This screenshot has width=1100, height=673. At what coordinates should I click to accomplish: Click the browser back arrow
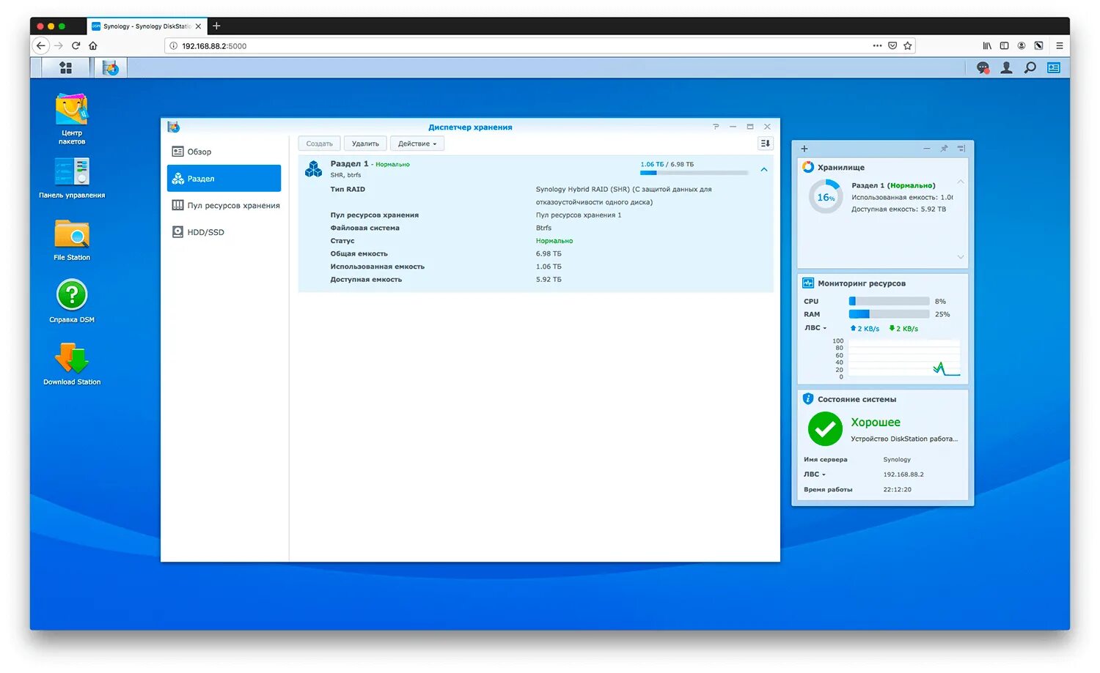point(41,45)
